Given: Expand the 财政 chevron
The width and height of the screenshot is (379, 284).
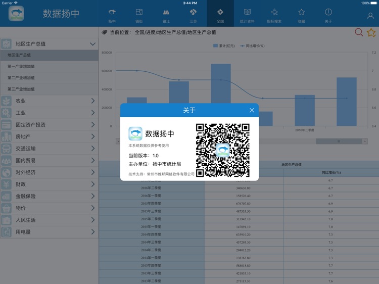Looking at the screenshot, I should click(x=93, y=184).
